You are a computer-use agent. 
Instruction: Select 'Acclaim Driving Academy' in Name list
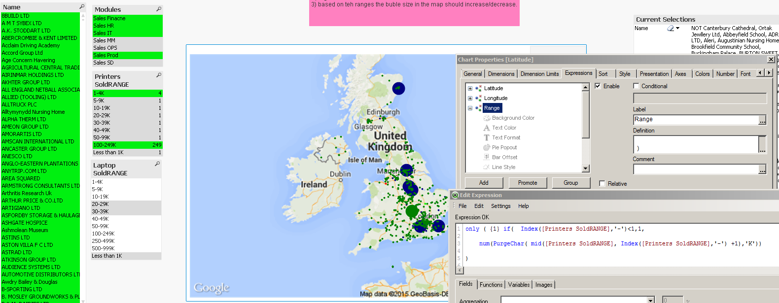40,45
